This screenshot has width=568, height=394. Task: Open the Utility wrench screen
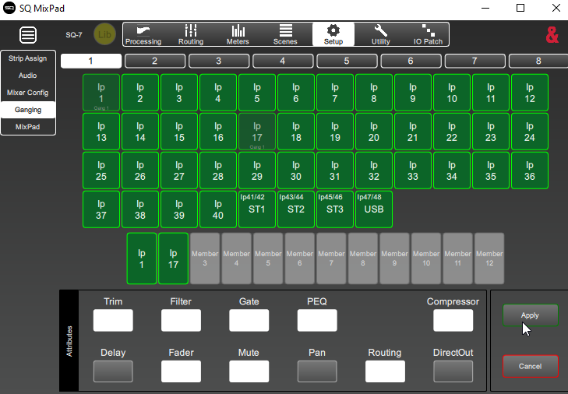click(381, 35)
